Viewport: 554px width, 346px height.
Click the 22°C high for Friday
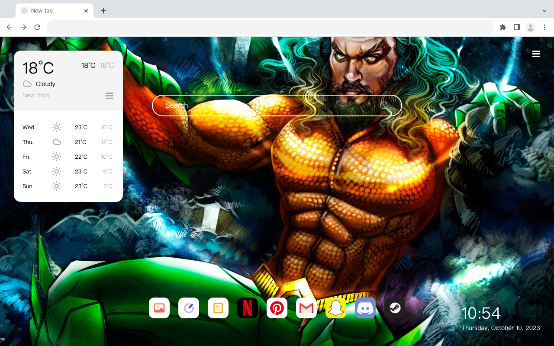point(81,157)
